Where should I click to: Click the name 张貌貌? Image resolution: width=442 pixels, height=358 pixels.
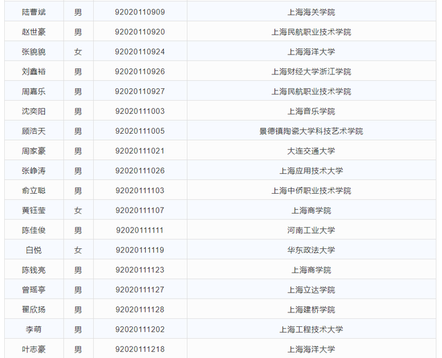(34, 52)
